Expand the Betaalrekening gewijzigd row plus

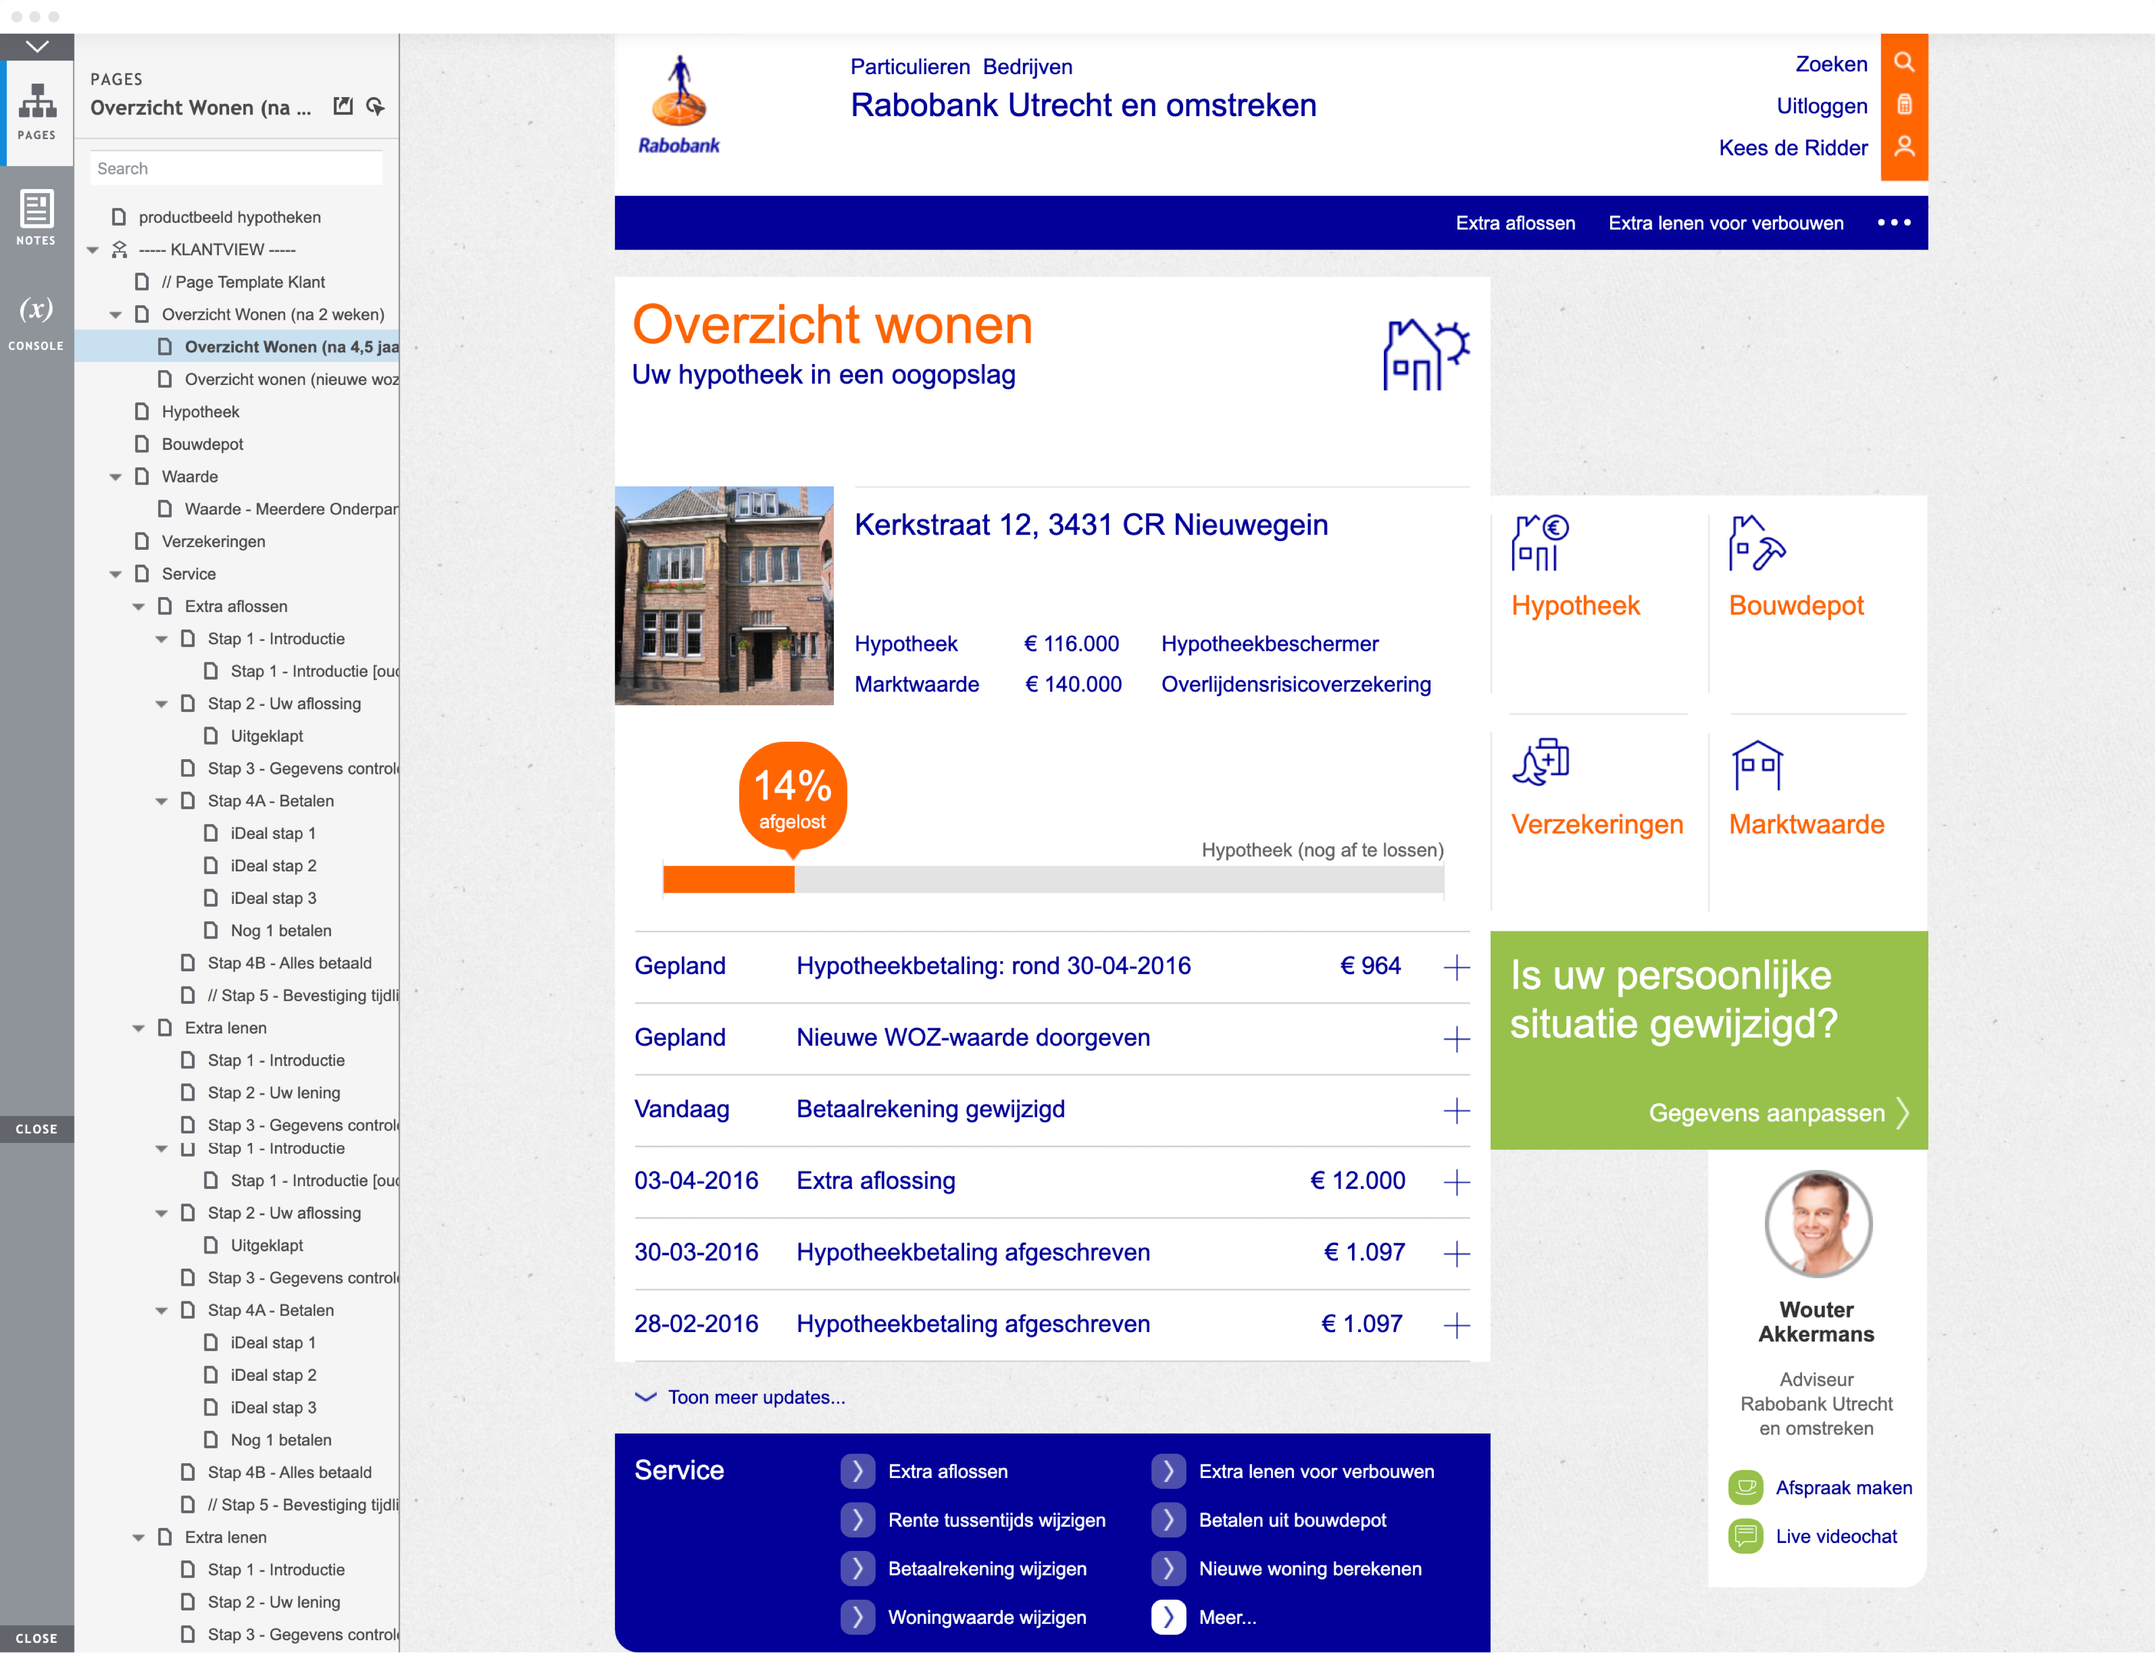tap(1456, 1111)
